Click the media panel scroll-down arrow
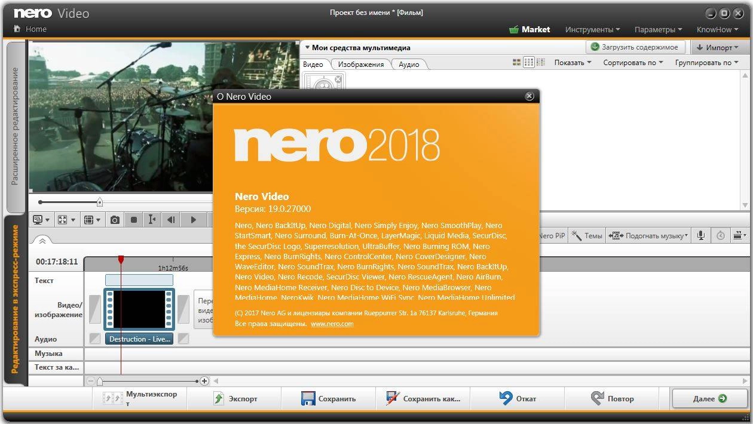753x424 pixels. click(x=745, y=205)
